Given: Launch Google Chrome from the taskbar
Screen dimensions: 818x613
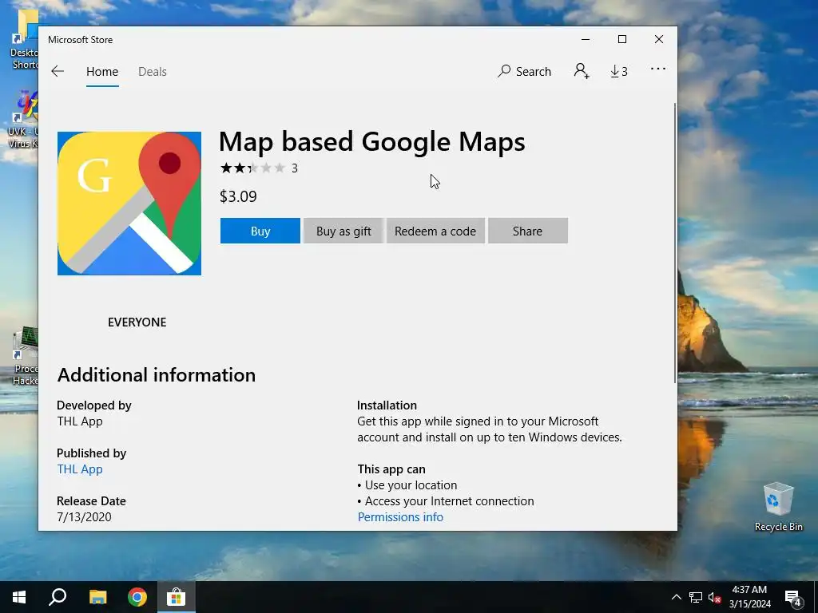Looking at the screenshot, I should [x=137, y=597].
